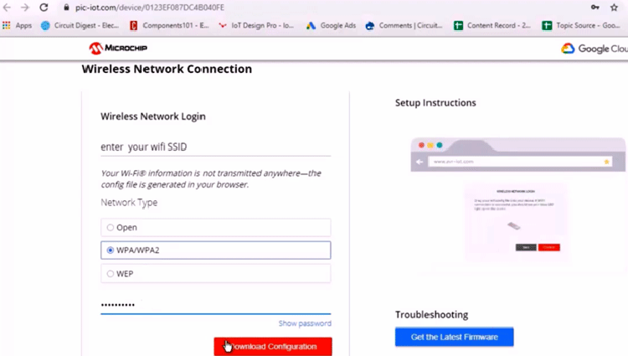628x356 pixels.
Task: Reload the page with refresh icon
Action: pyautogui.click(x=44, y=7)
